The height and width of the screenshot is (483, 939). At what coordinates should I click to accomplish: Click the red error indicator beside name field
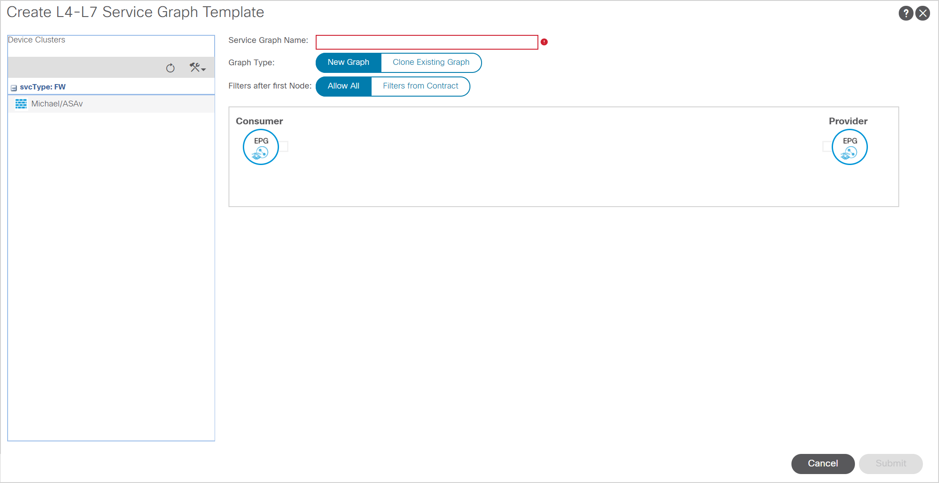pyautogui.click(x=544, y=42)
